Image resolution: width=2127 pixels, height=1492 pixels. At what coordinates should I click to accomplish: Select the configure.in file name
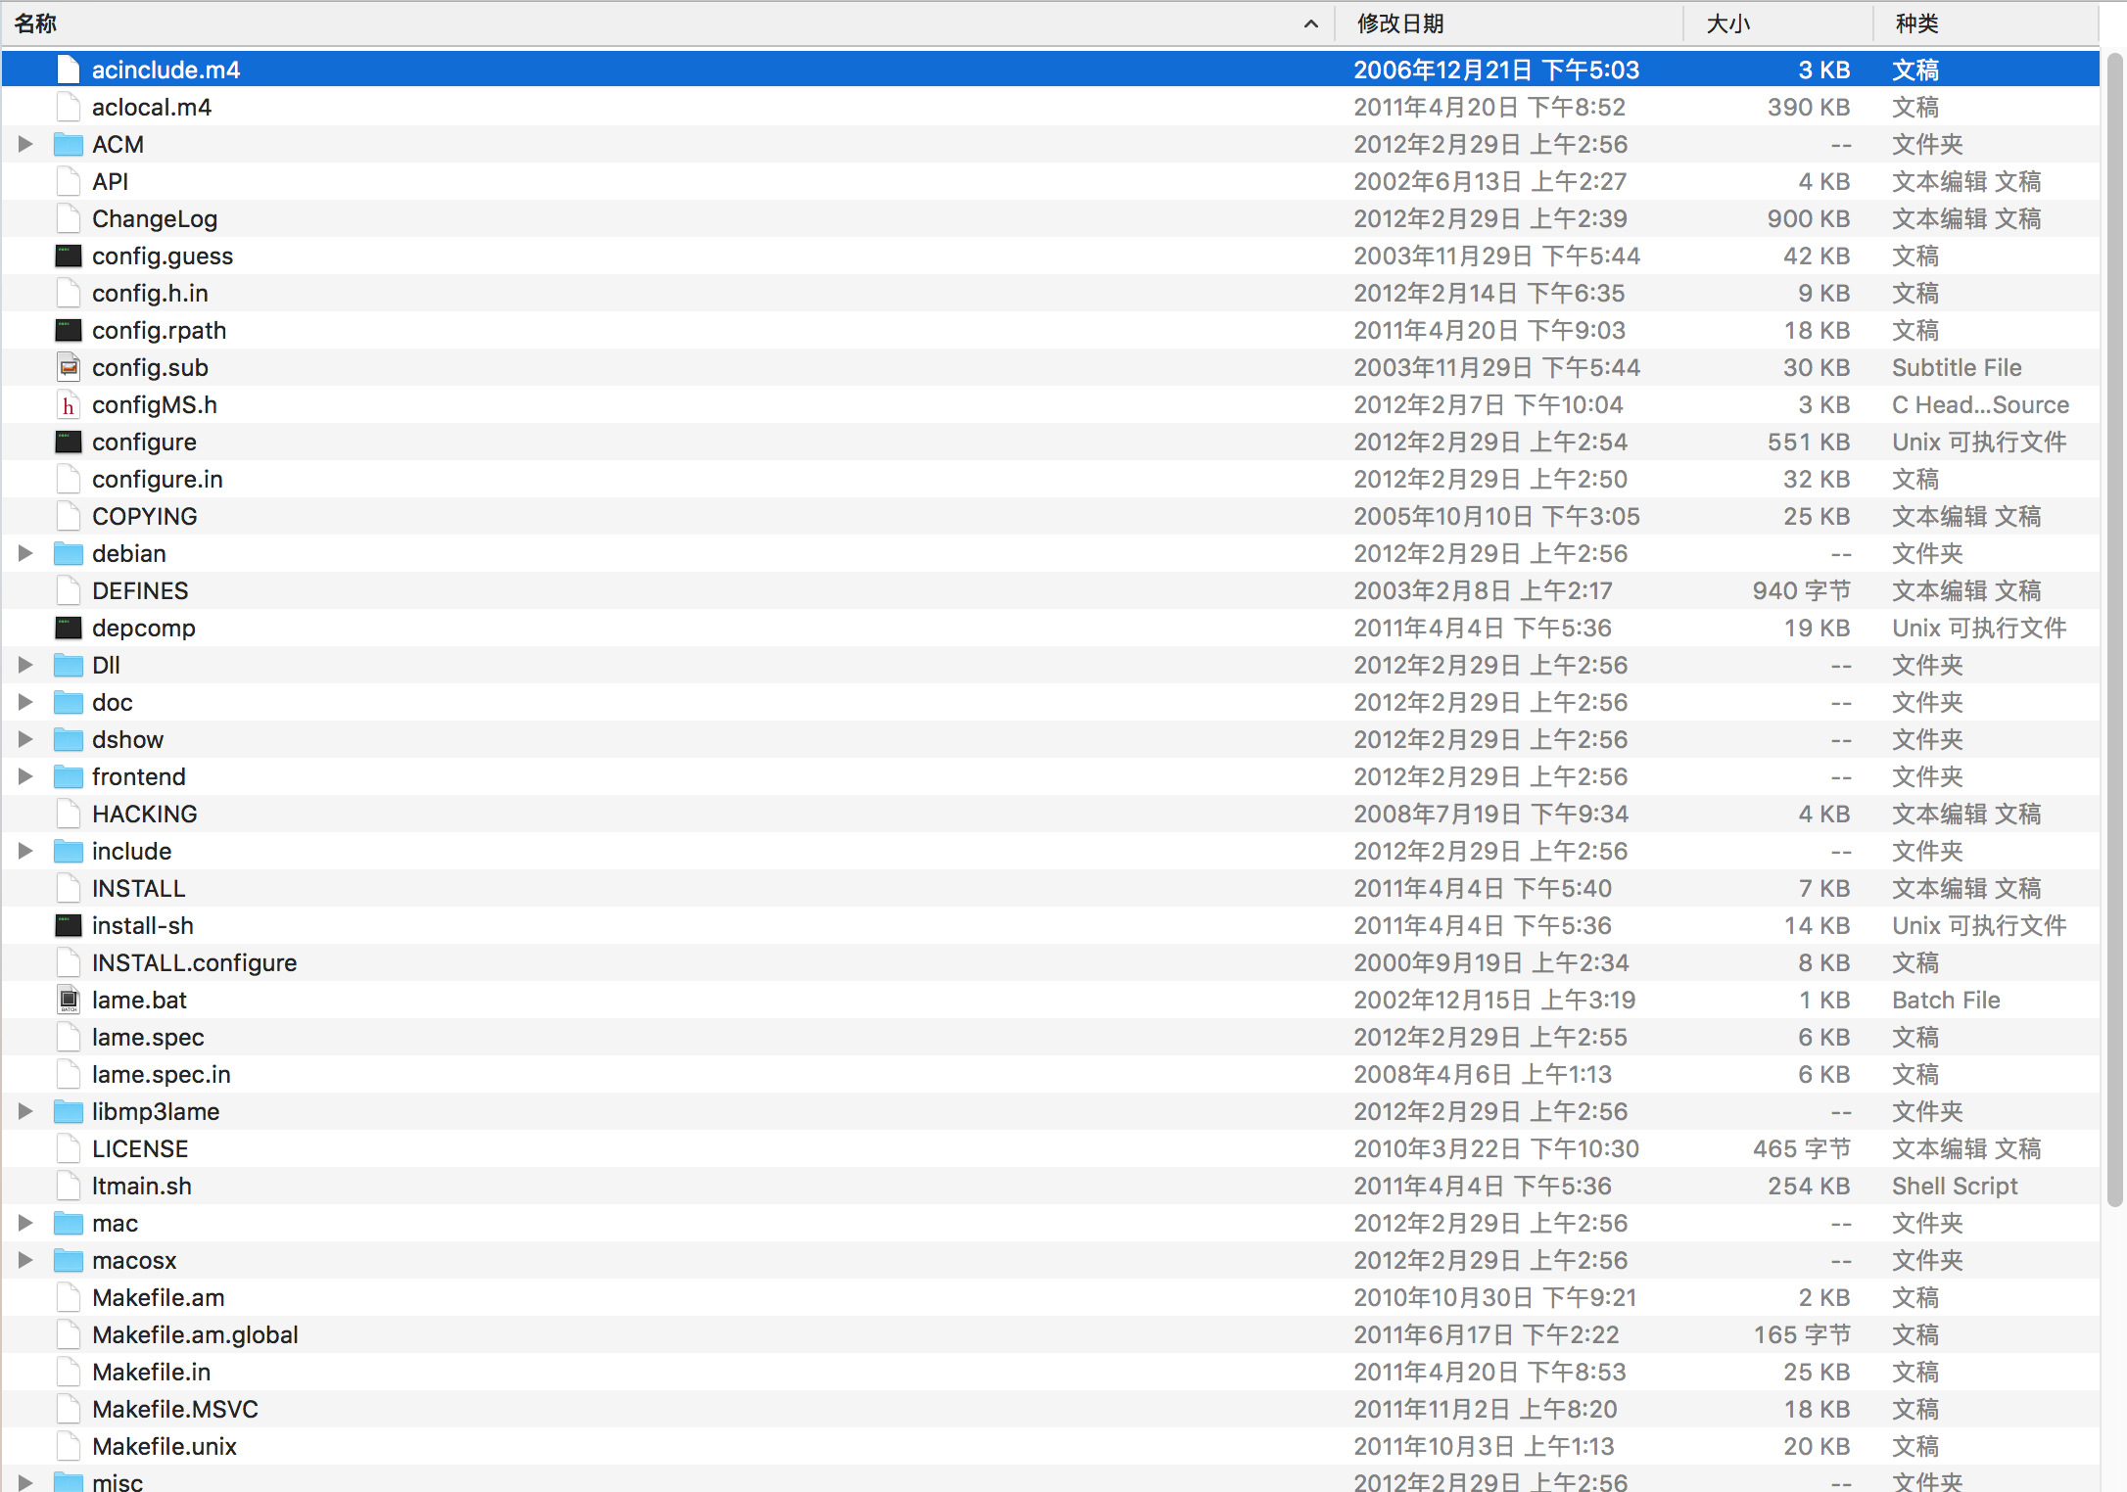pyautogui.click(x=158, y=479)
